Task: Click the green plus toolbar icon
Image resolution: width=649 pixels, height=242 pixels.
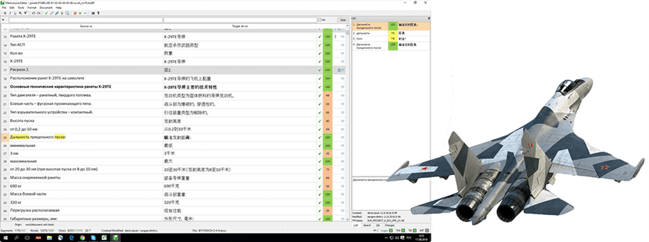Action: [x=80, y=13]
